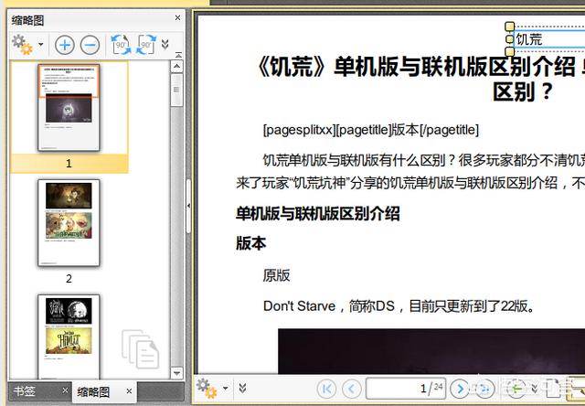The width and height of the screenshot is (585, 406).
Task: Switch to the 缩略图 bottom tab
Action: click(x=93, y=391)
